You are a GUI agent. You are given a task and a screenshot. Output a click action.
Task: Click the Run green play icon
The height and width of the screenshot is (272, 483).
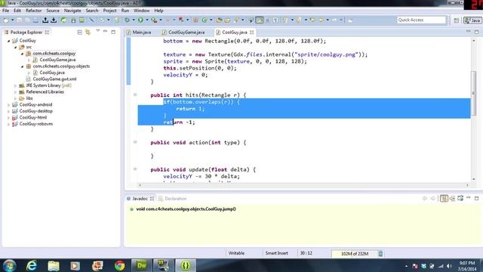click(x=140, y=20)
